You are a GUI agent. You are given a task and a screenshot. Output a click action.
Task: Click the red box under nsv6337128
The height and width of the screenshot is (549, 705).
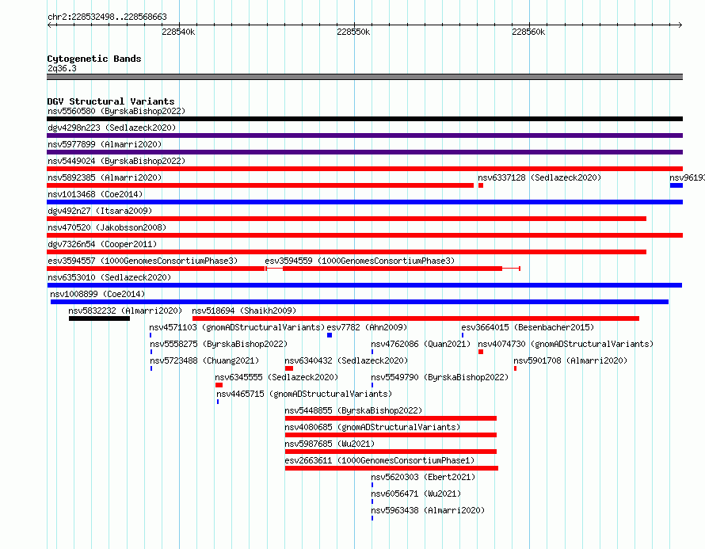[x=481, y=185]
